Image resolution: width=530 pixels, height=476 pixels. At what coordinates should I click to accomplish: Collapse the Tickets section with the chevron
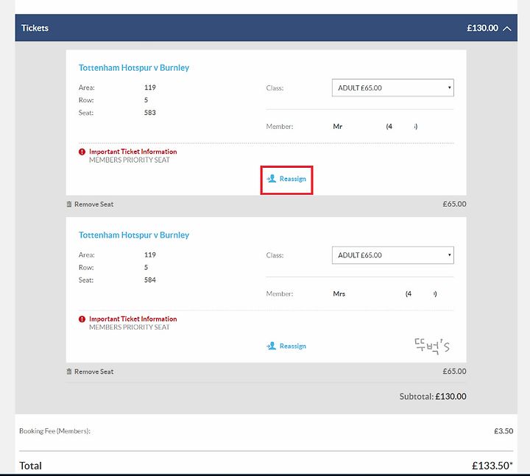coord(506,29)
